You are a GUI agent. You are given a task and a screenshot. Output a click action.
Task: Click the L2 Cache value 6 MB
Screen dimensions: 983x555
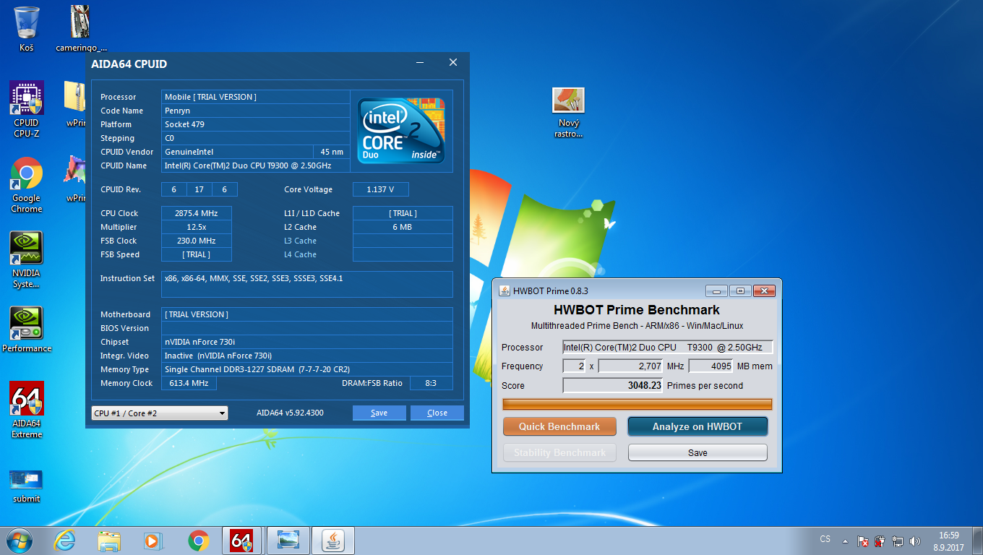click(x=403, y=227)
